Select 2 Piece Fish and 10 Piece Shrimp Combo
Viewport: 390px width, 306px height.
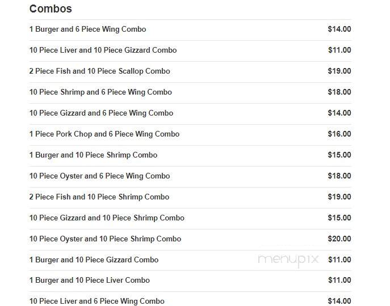[190, 197]
